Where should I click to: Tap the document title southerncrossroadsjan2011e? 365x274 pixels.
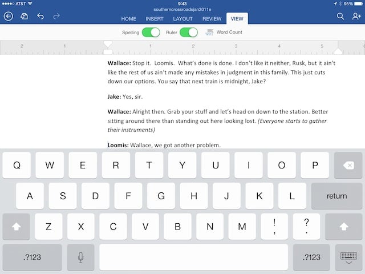(x=182, y=10)
